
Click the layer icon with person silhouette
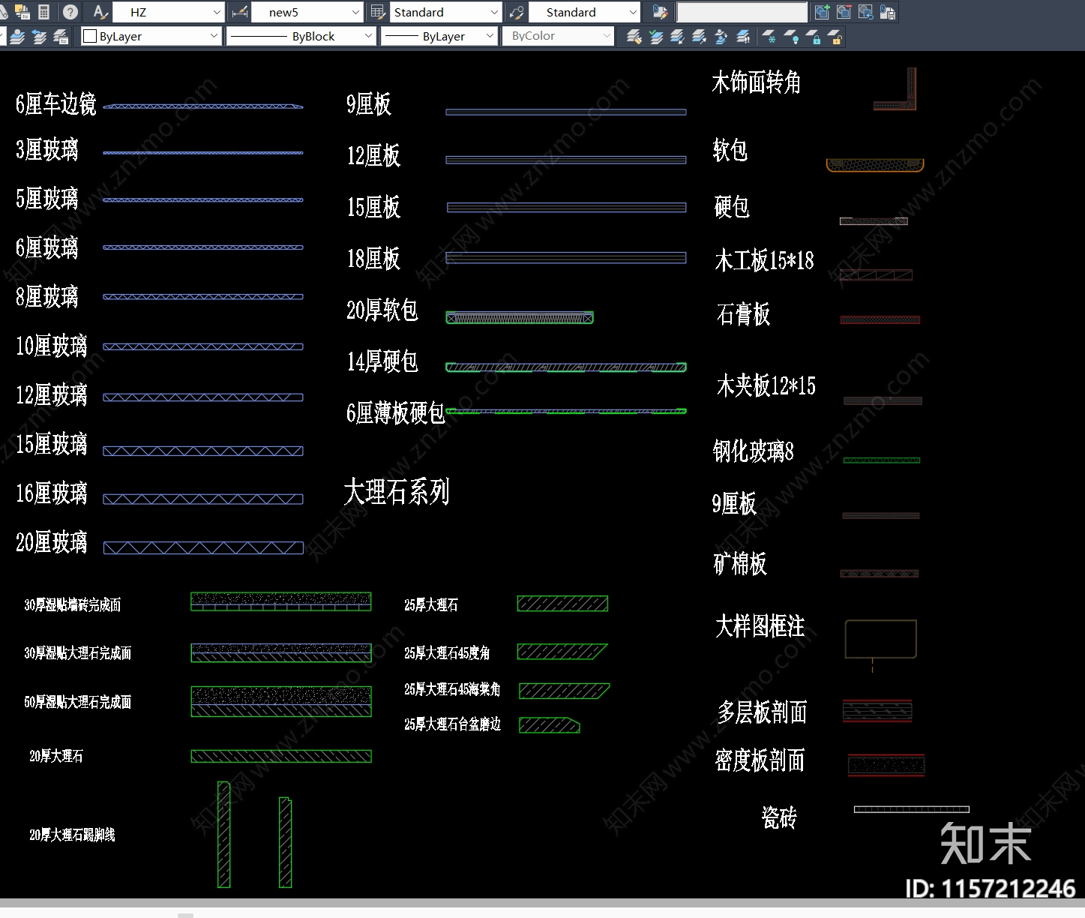click(17, 36)
